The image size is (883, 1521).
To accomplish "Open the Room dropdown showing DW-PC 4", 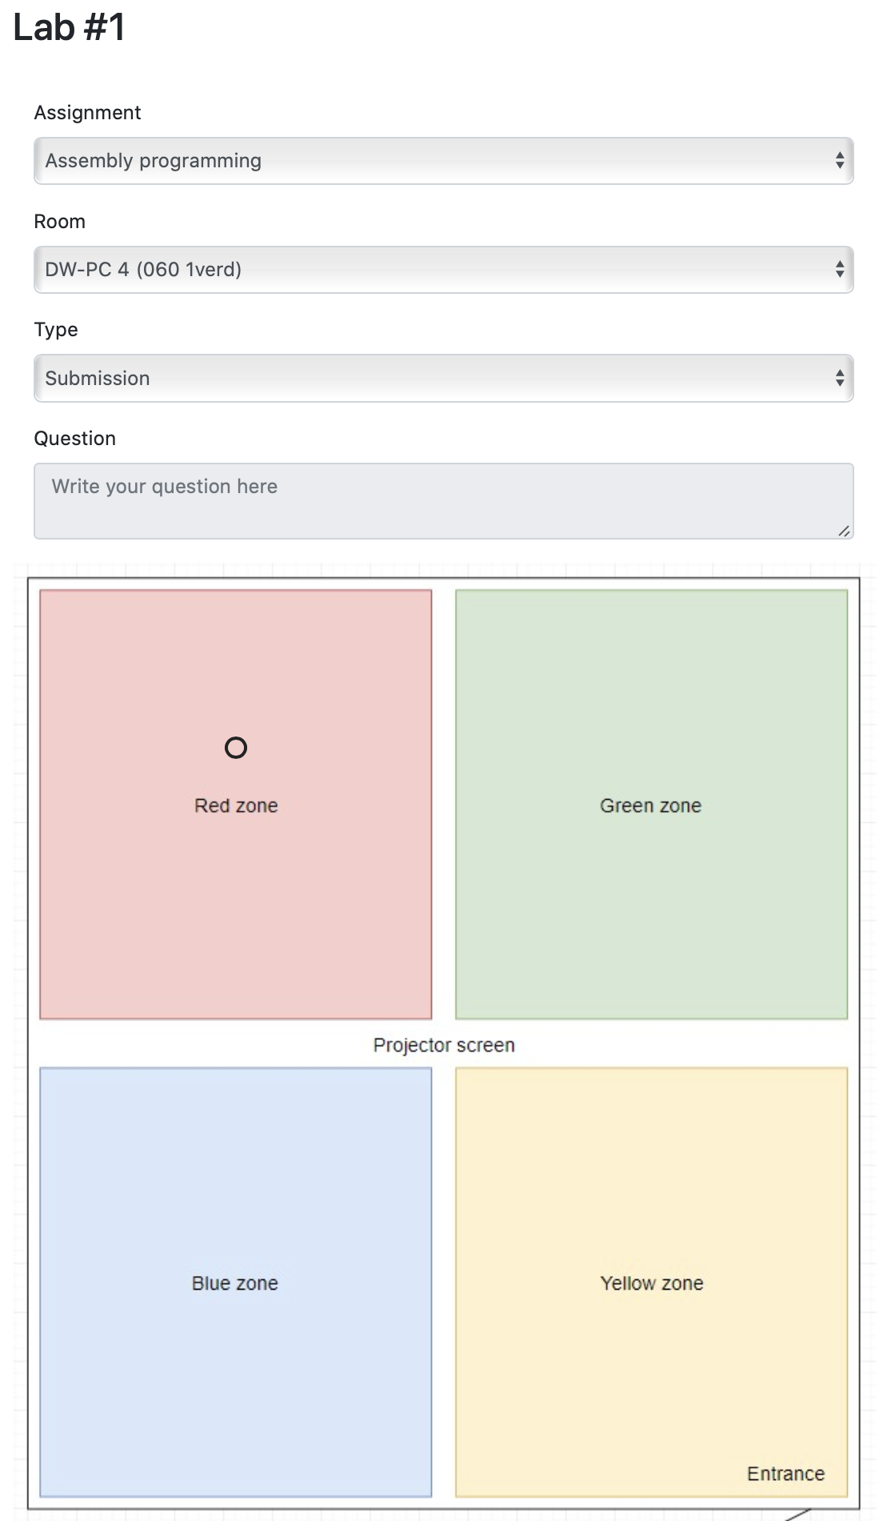I will click(443, 270).
